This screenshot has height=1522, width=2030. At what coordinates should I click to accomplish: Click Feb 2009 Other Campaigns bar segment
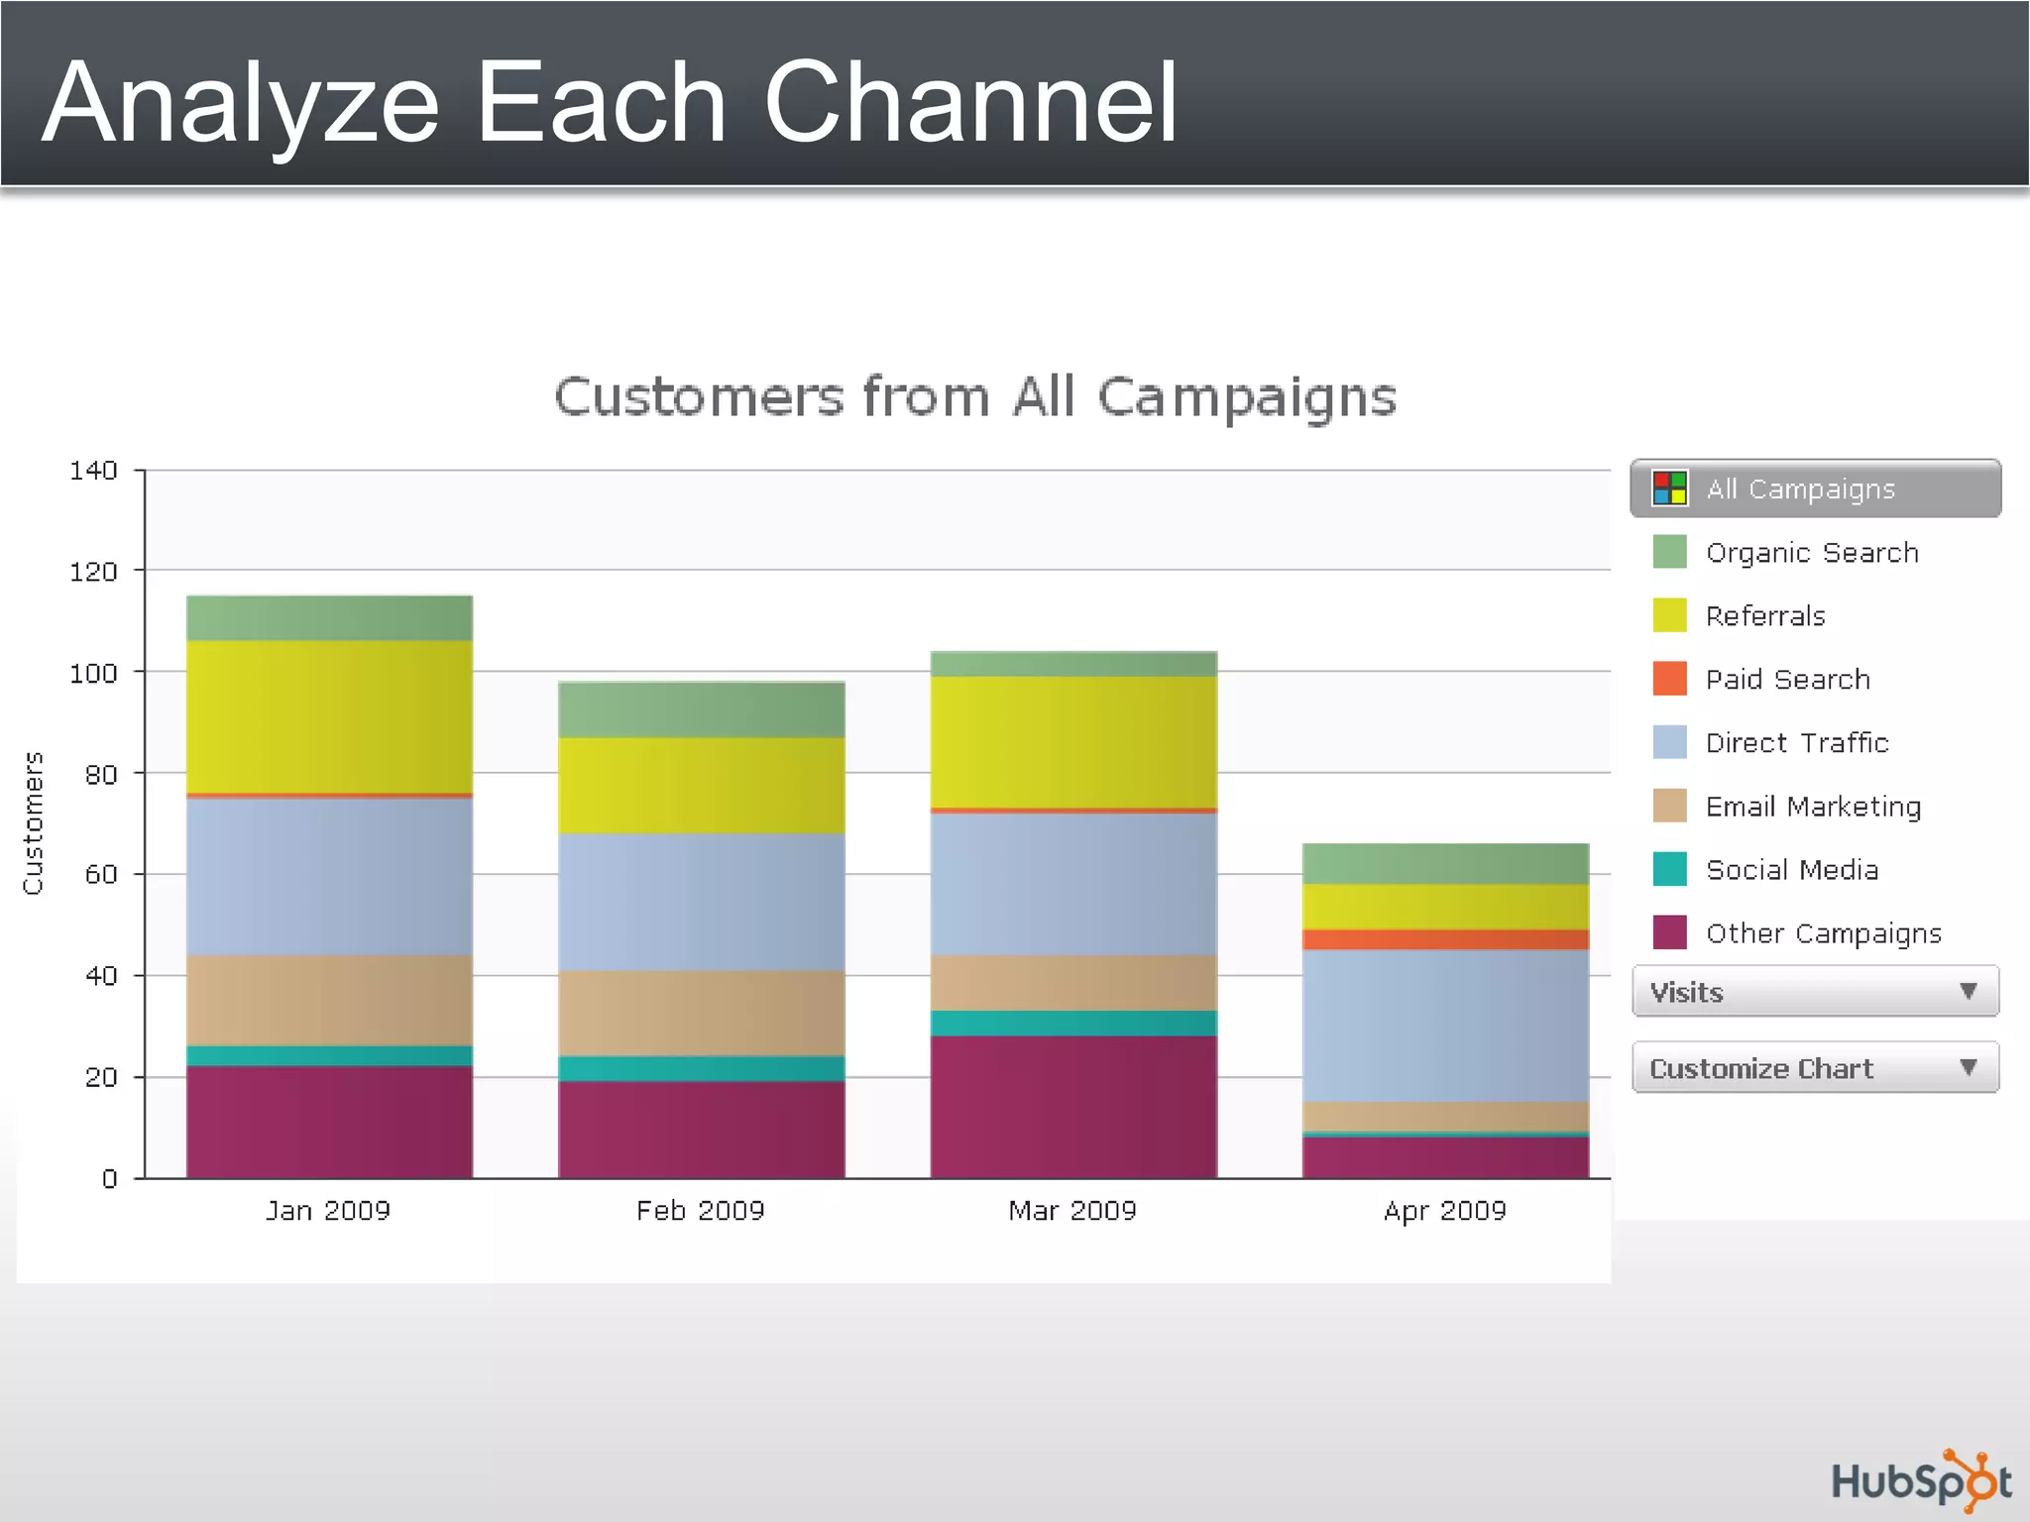click(x=702, y=1130)
